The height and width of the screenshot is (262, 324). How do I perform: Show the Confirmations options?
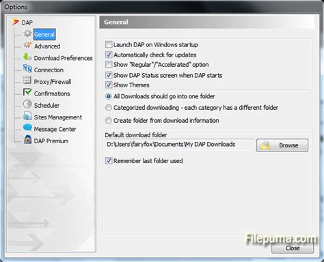(52, 93)
